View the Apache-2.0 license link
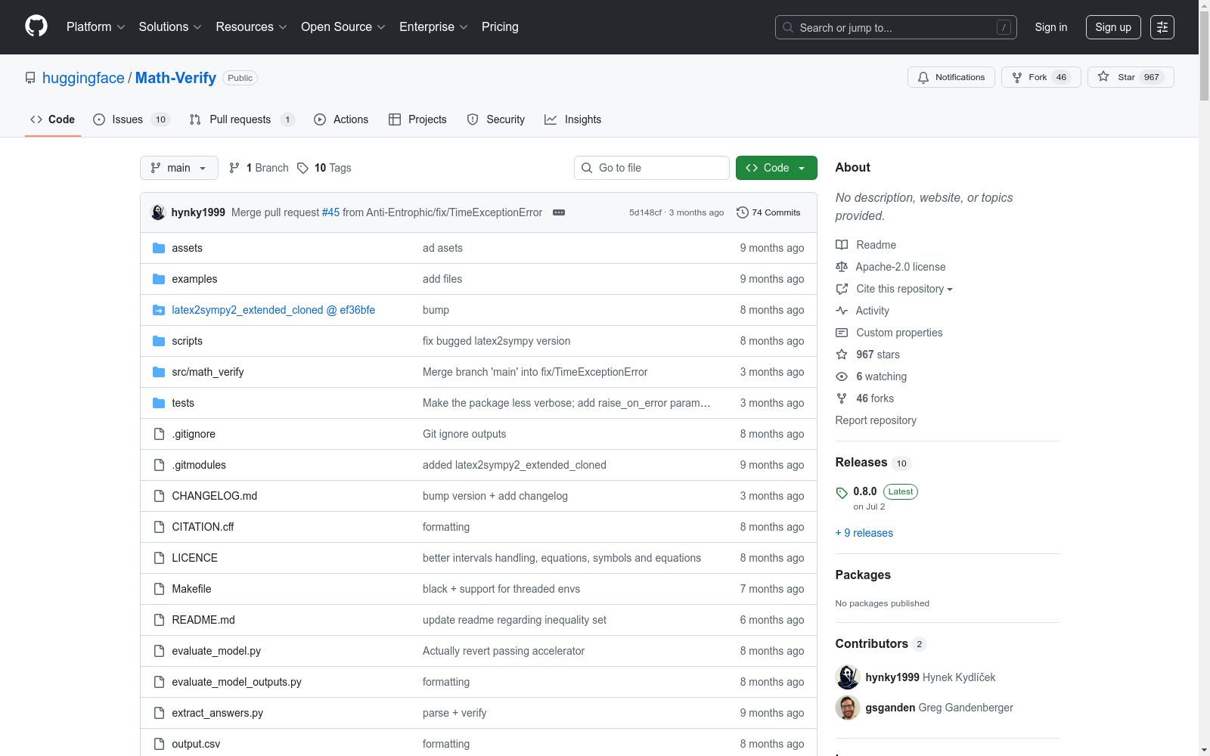1210x756 pixels. [x=891, y=267]
